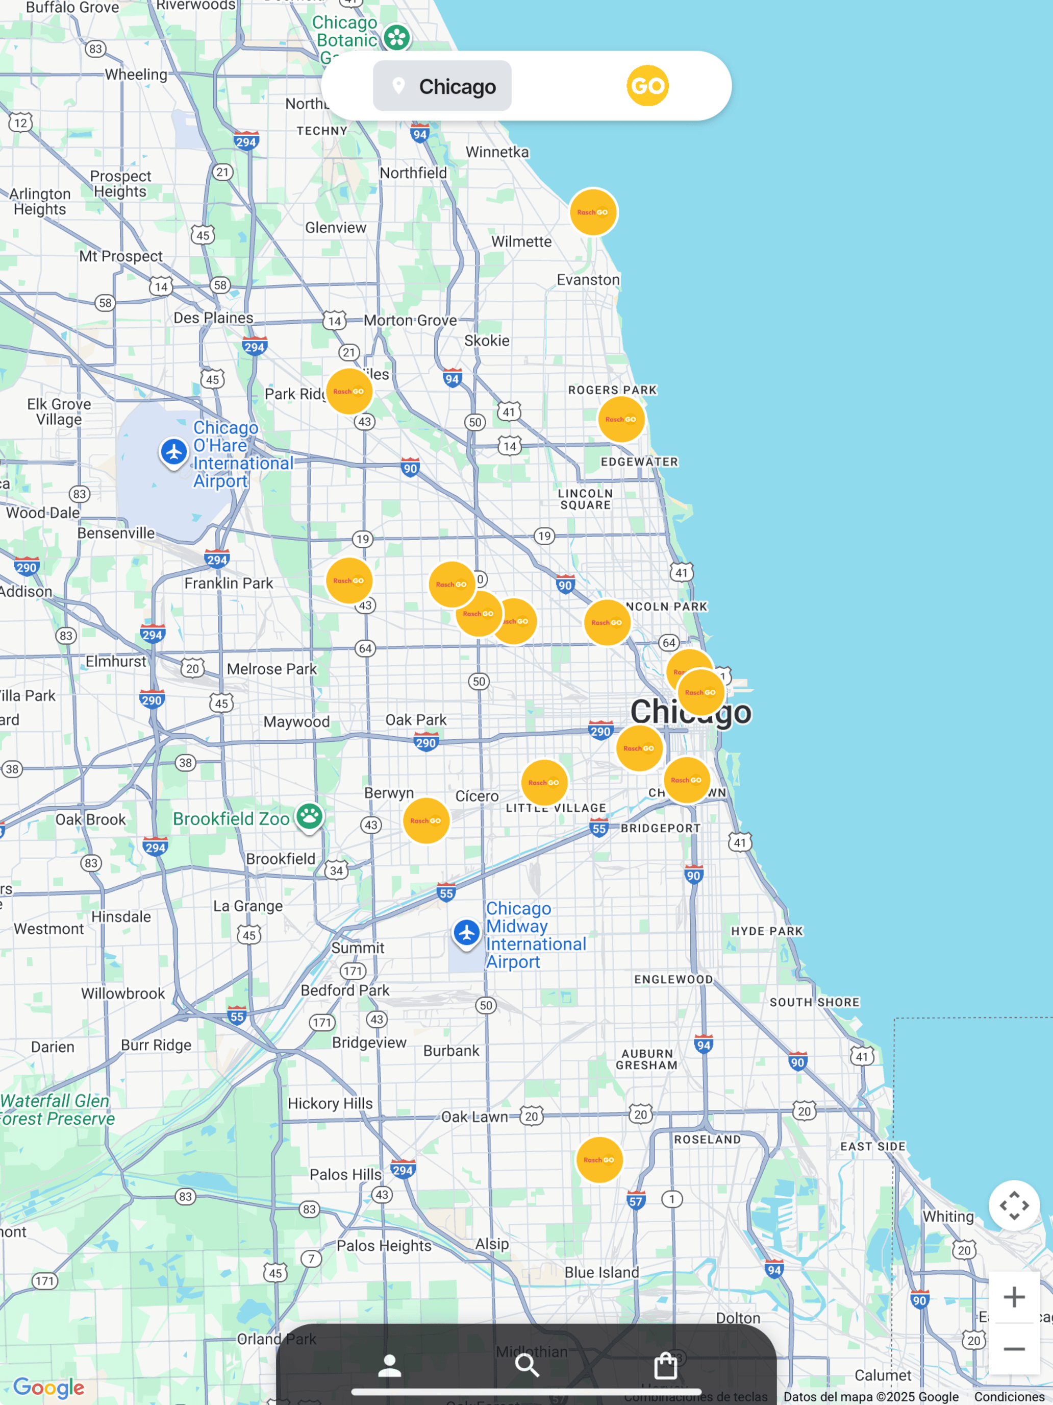Select Rasch GO marker over downtown Chicago label
The image size is (1053, 1405).
coord(701,692)
